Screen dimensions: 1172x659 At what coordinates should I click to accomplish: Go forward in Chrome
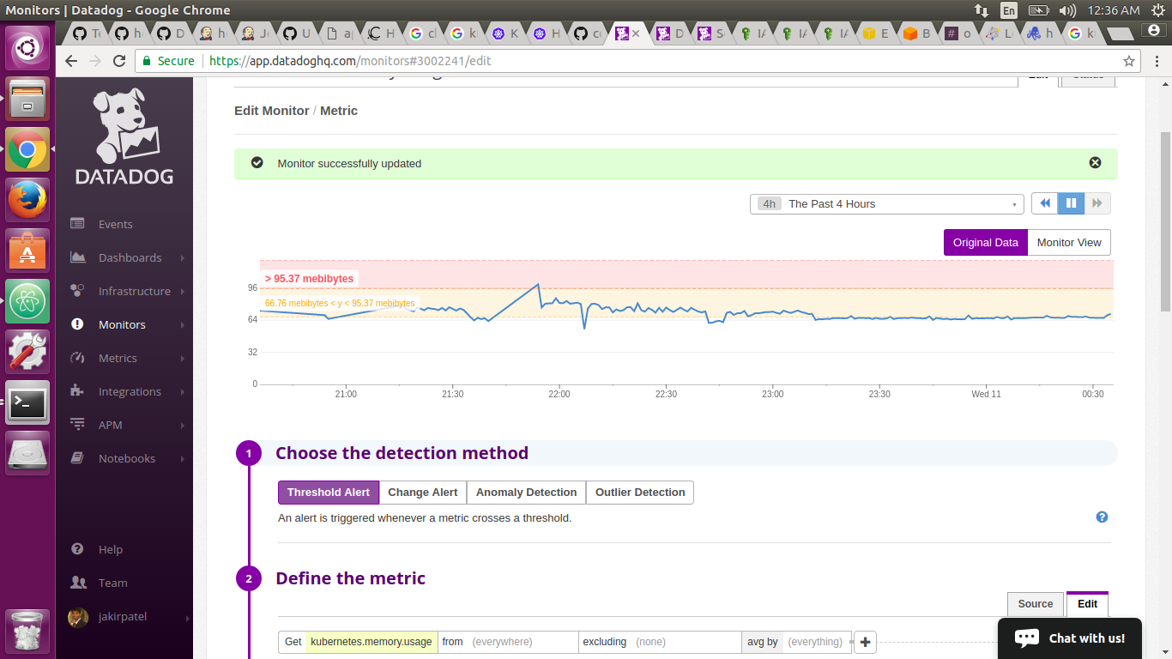click(x=95, y=61)
